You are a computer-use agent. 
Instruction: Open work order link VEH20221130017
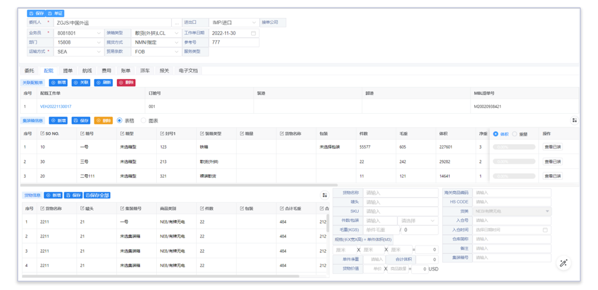[56, 106]
